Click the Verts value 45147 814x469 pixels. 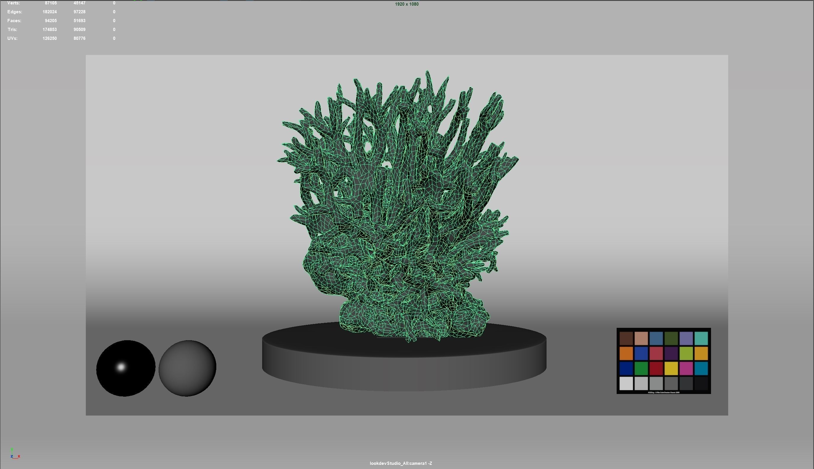(79, 3)
